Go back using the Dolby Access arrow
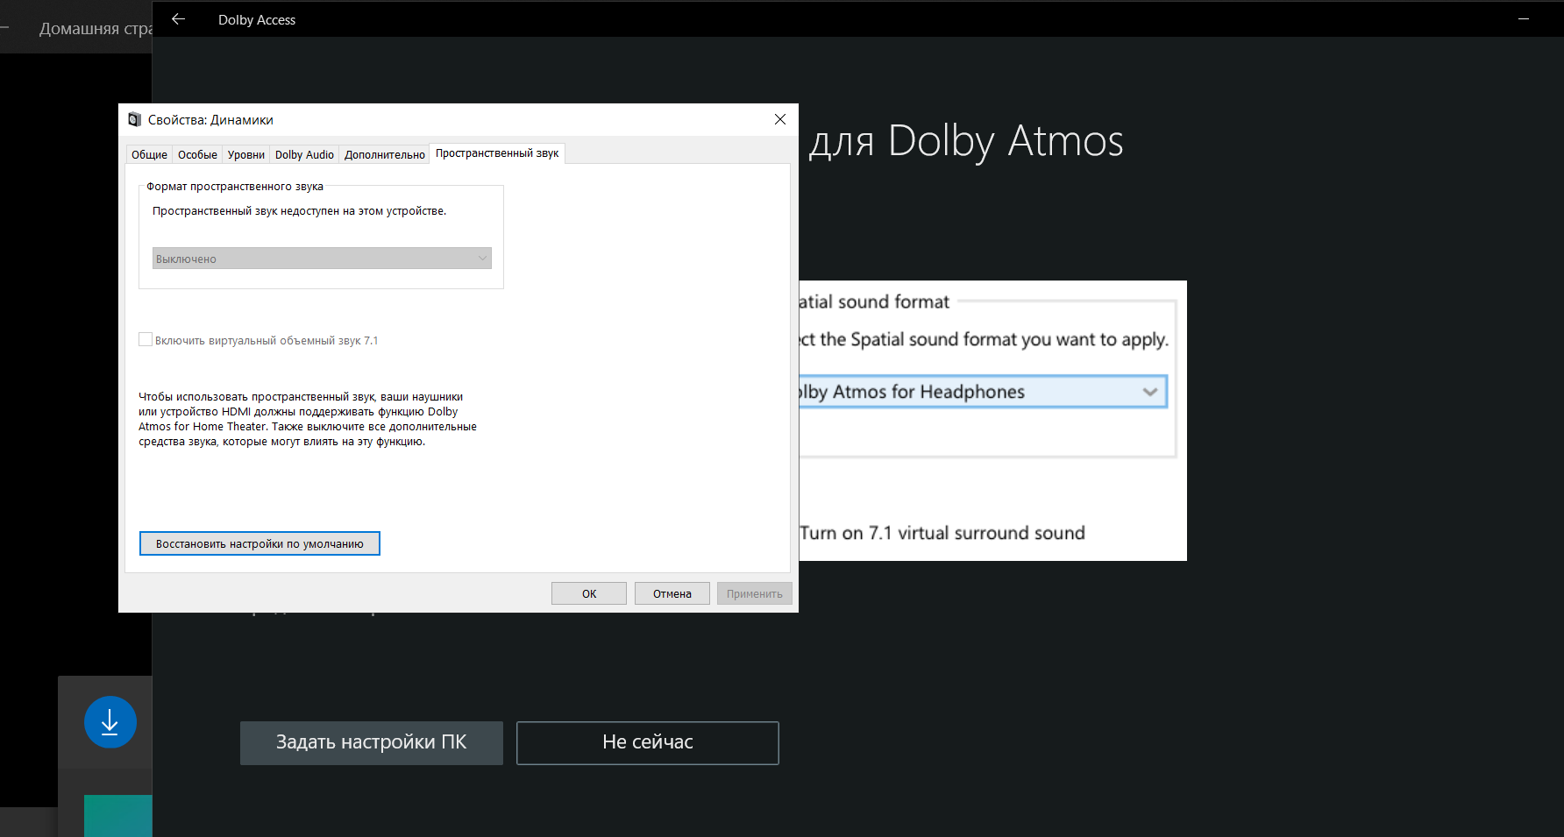The height and width of the screenshot is (837, 1564). [179, 19]
